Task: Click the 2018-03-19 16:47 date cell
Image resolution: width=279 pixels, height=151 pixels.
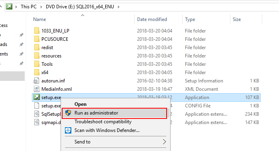Action: pos(155,89)
